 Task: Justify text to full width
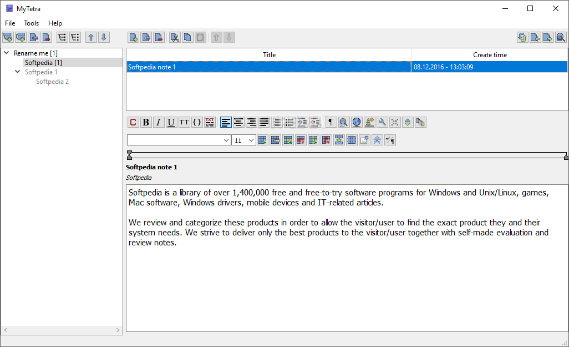[x=264, y=123]
